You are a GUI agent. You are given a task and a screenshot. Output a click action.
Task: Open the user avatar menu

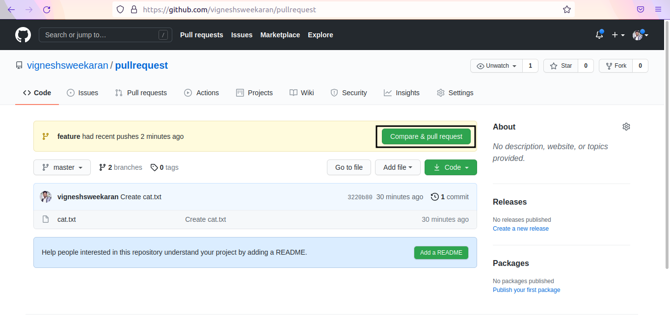(641, 35)
